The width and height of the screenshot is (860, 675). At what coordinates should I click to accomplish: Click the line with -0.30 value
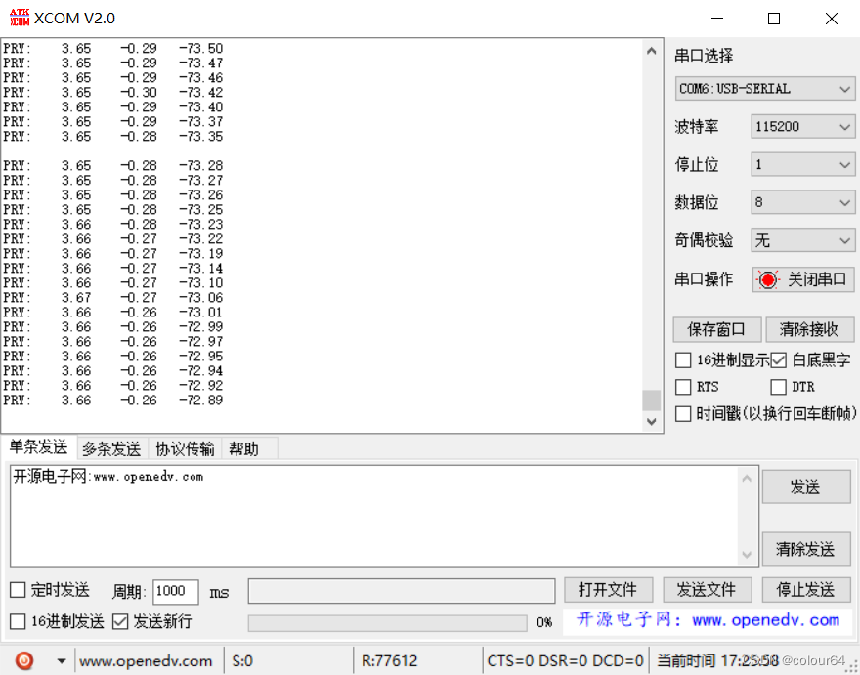click(x=113, y=92)
